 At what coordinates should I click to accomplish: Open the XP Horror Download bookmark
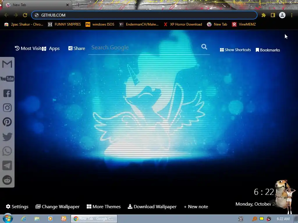(183, 24)
